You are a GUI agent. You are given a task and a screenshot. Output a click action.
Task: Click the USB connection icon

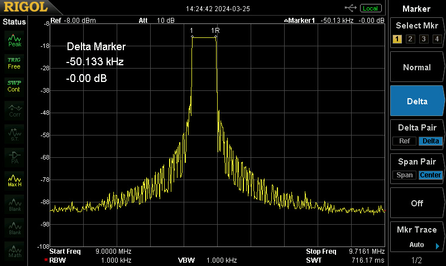pos(351,8)
